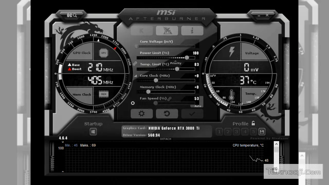329x185 pixels.
Task: Click the version number 4.6.4
Action: [x=63, y=138]
